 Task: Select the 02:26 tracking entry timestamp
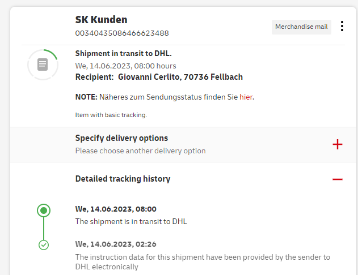[x=116, y=244]
